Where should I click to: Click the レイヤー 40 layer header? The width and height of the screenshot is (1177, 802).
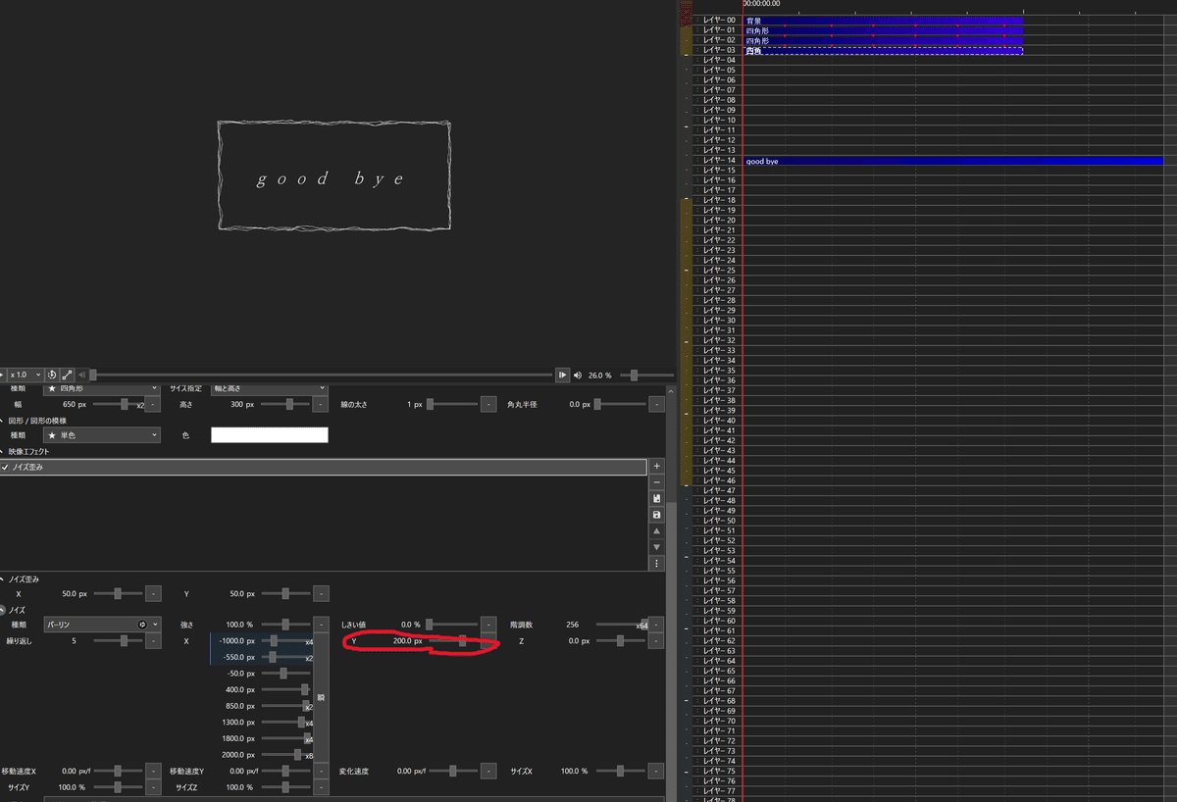pos(719,421)
